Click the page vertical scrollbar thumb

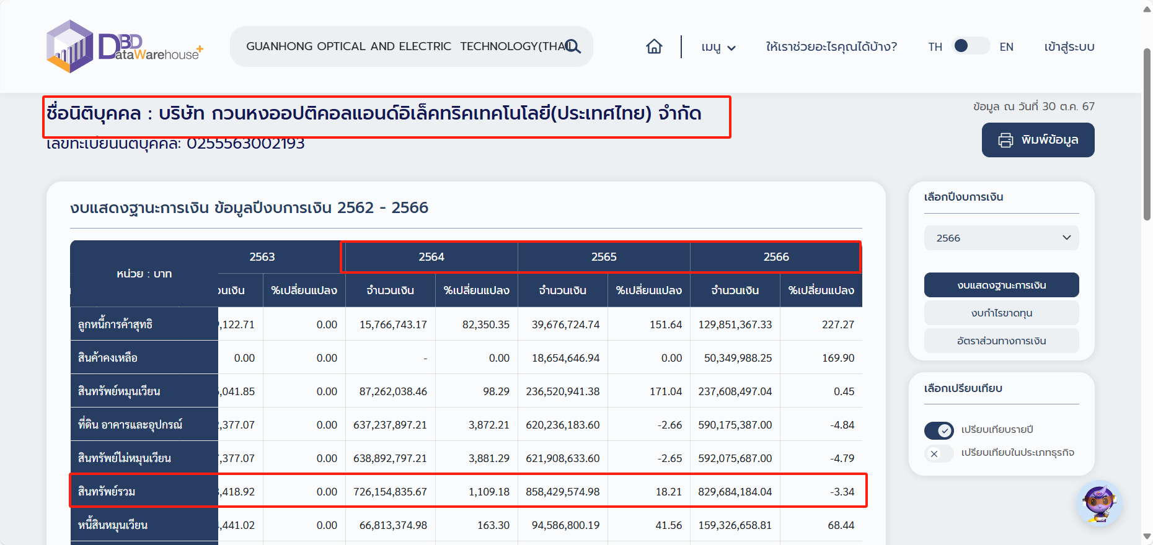click(1147, 134)
